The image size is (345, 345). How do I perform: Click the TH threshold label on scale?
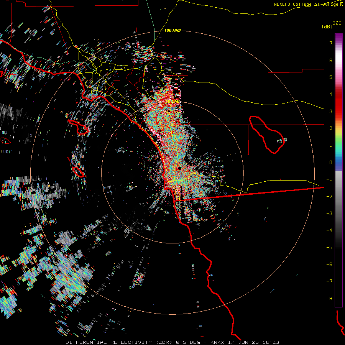[x=329, y=299]
